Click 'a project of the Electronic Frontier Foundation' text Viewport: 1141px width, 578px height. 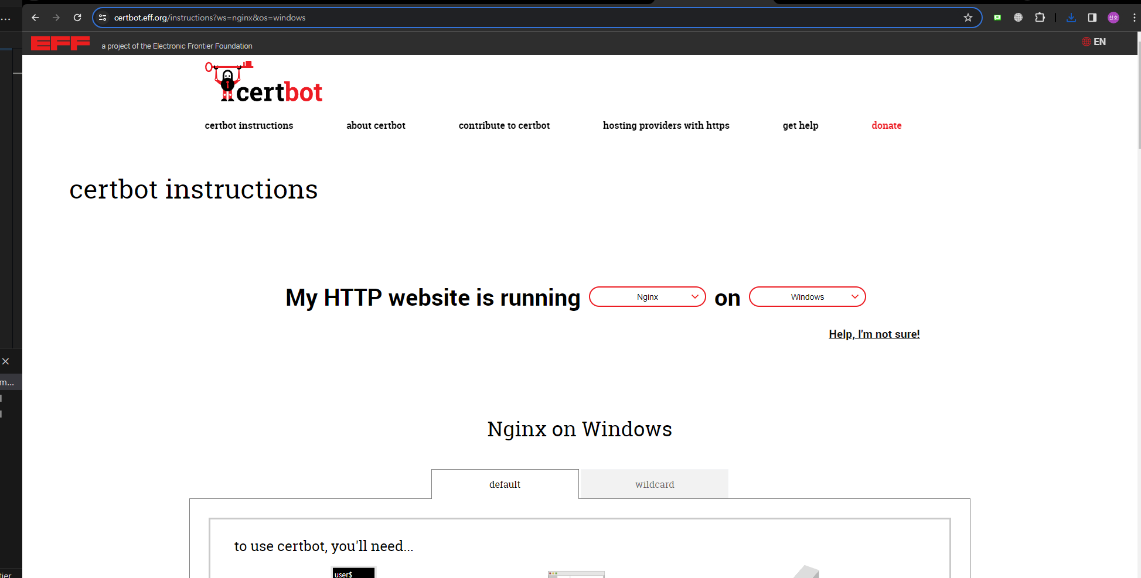pyautogui.click(x=177, y=46)
